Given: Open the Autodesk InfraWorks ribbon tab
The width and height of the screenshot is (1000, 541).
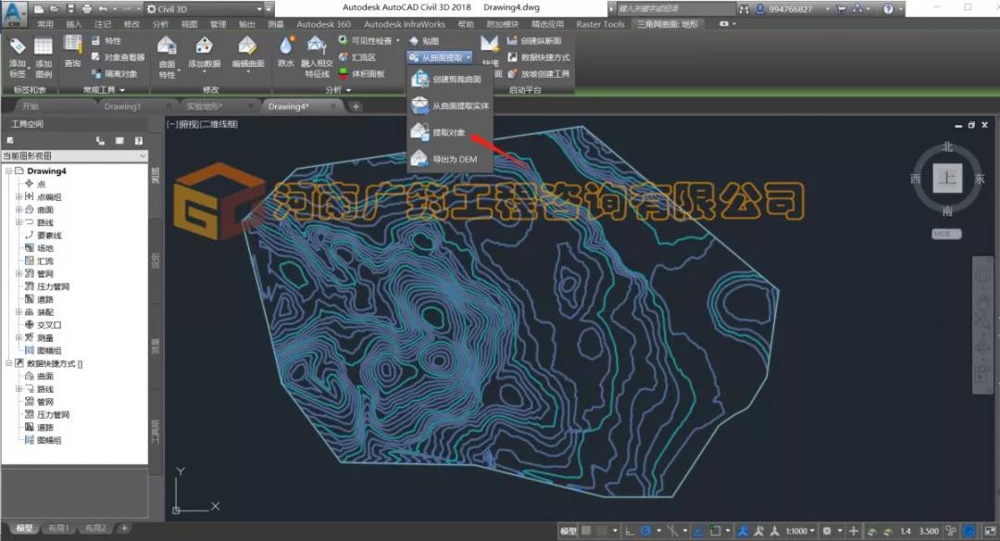Looking at the screenshot, I should pyautogui.click(x=405, y=24).
